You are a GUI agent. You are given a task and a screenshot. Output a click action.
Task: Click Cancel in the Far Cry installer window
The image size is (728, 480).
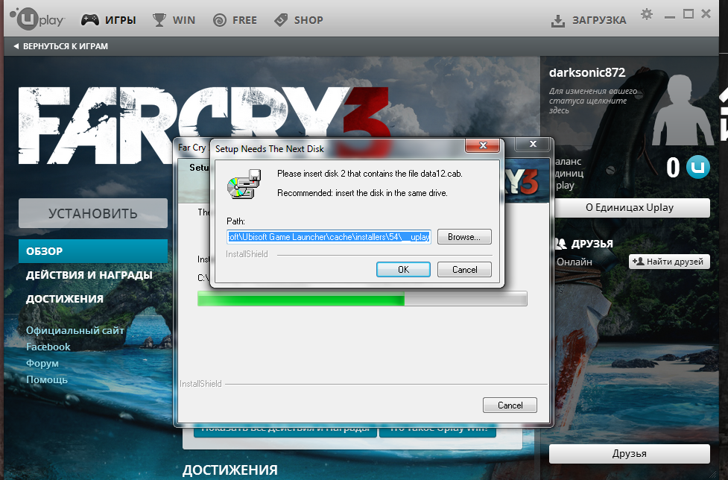pos(510,405)
